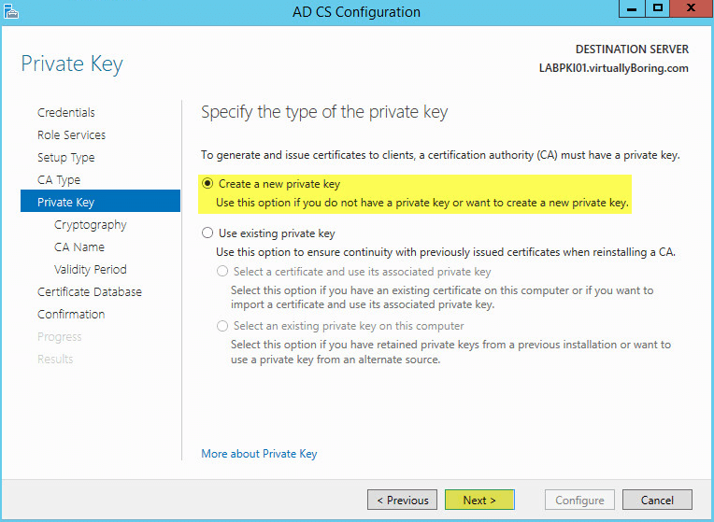Open Validity Period sub-step

(90, 270)
